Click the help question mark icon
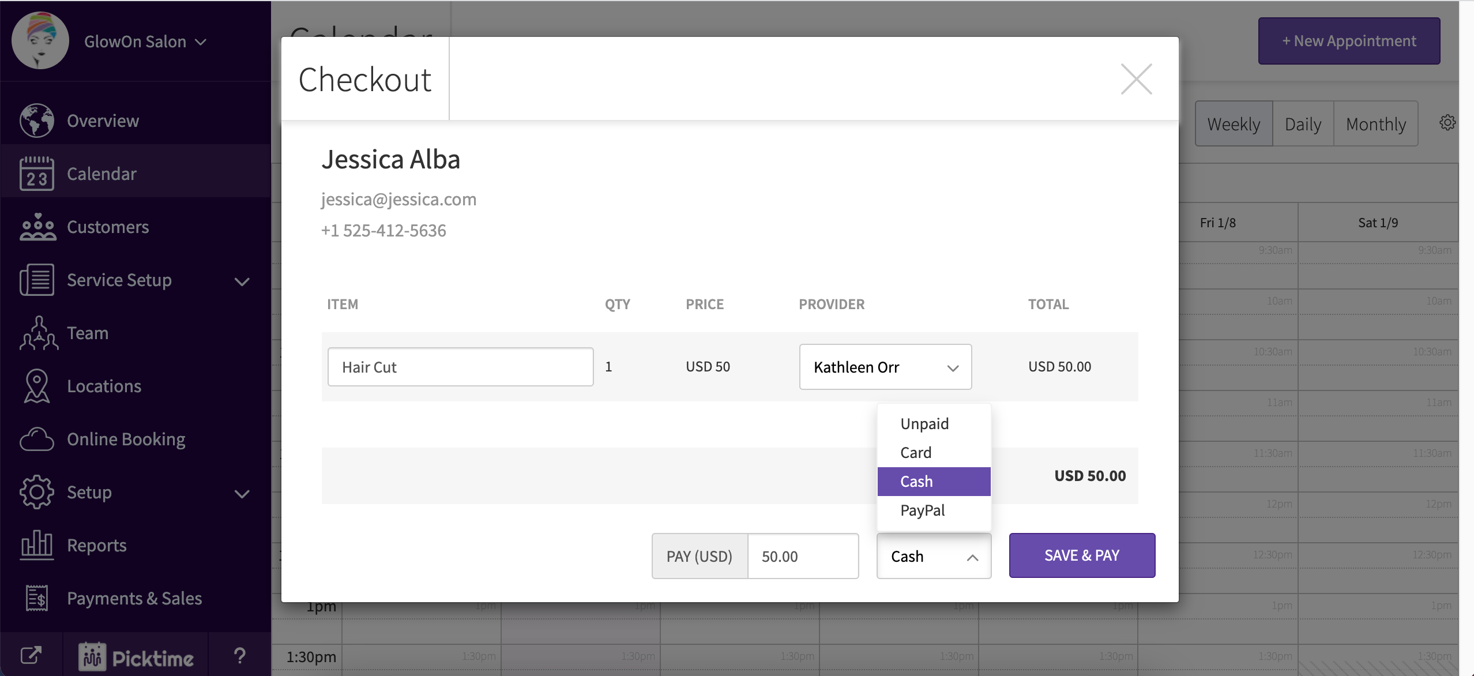Screen dimensions: 1474x676 point(240,656)
